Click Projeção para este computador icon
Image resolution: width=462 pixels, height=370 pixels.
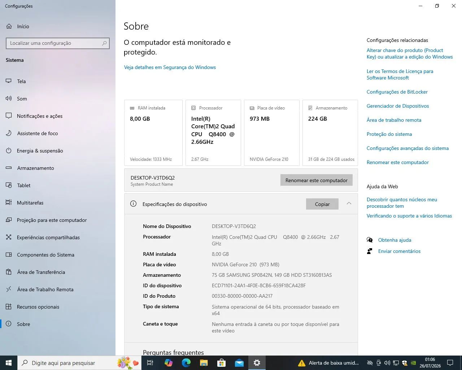9,220
